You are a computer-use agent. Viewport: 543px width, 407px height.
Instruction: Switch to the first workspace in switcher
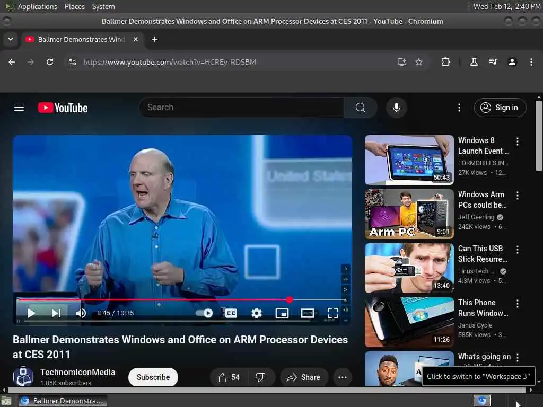(x=482, y=401)
